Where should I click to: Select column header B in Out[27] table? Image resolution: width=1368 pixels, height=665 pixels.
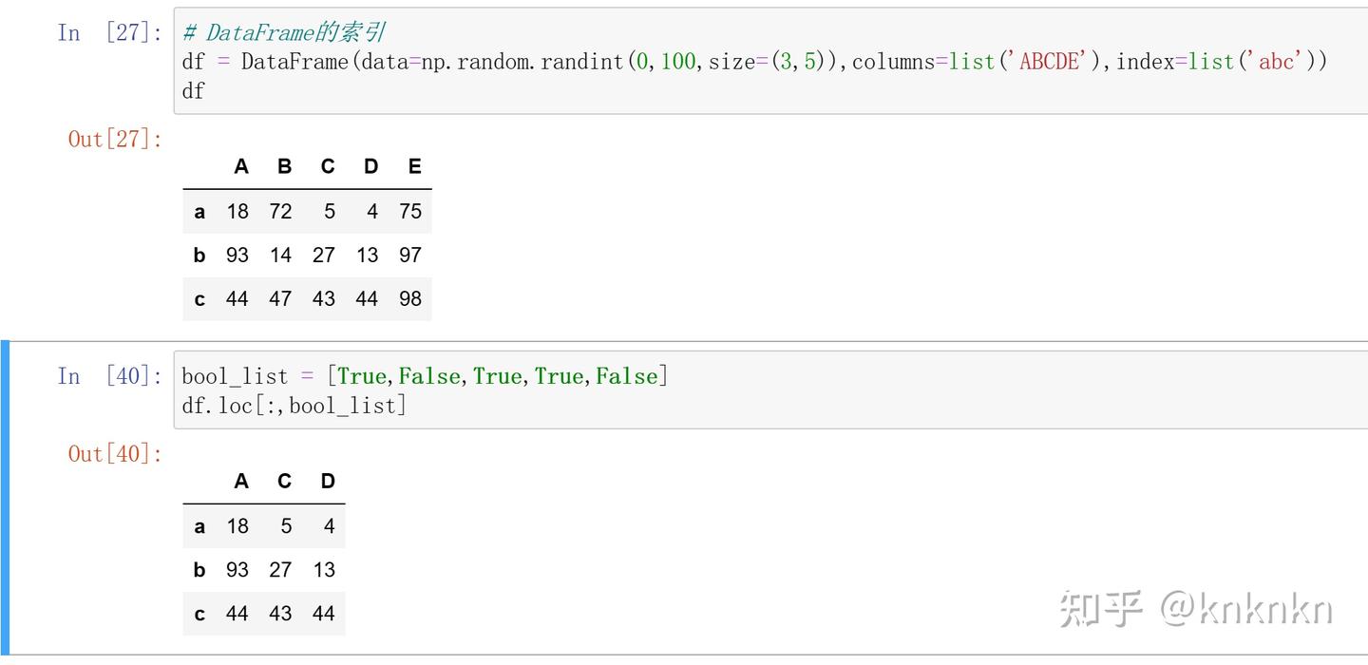pyautogui.click(x=284, y=167)
